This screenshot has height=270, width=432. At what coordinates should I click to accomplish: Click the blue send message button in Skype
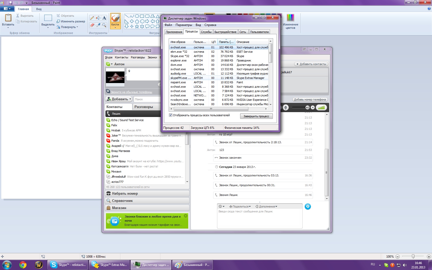pyautogui.click(x=308, y=206)
